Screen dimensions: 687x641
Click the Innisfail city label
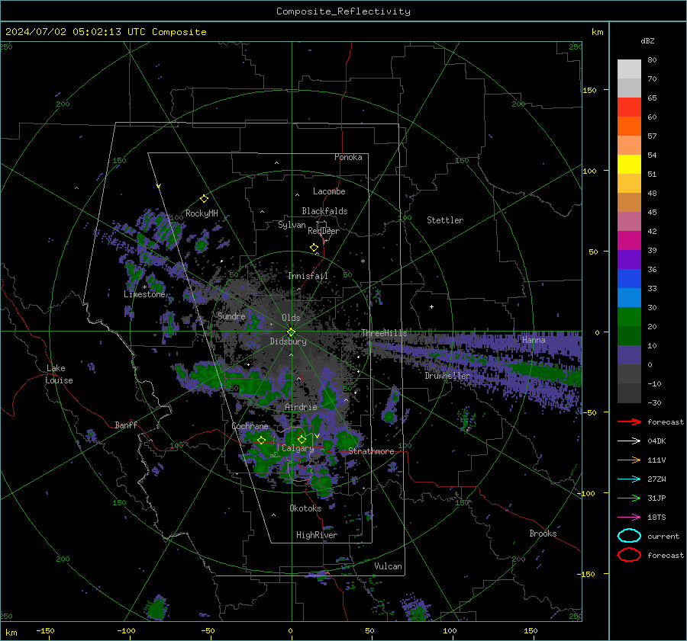pos(308,276)
